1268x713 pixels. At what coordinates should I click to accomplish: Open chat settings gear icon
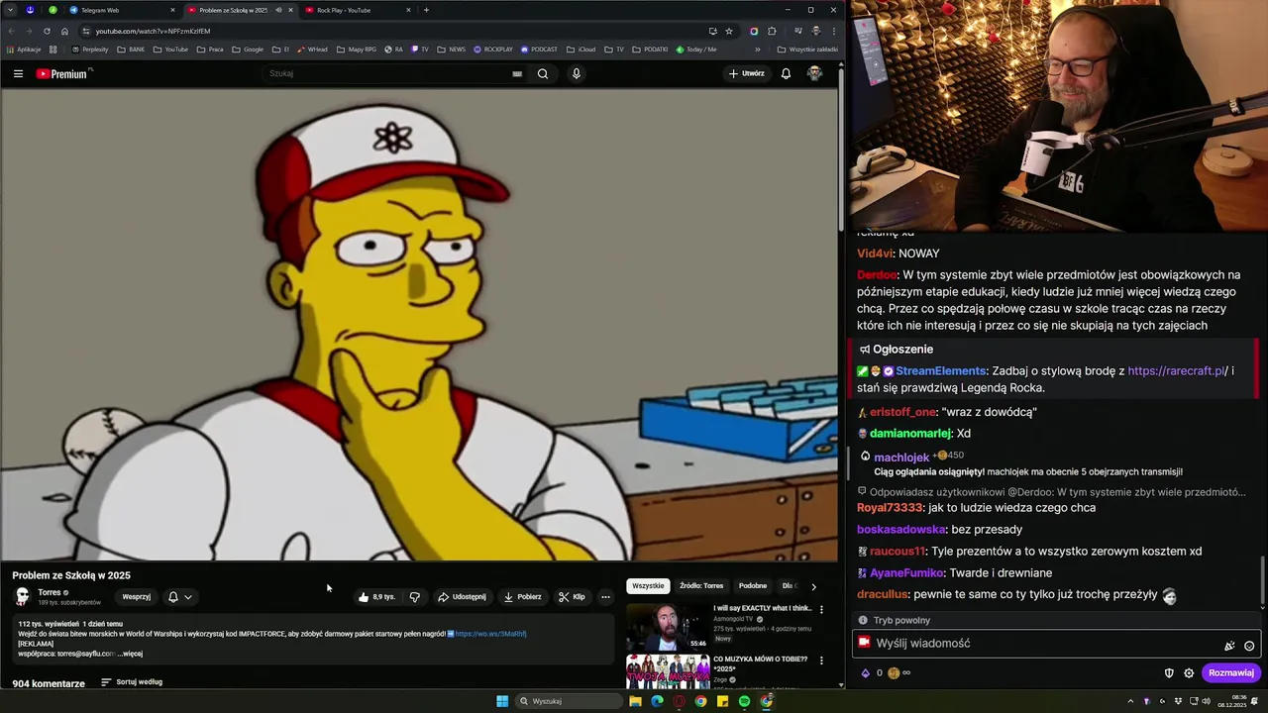coord(1189,673)
